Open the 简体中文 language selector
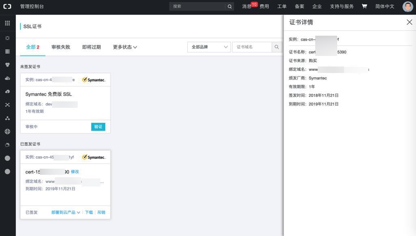416x236 pixels. 385,6
